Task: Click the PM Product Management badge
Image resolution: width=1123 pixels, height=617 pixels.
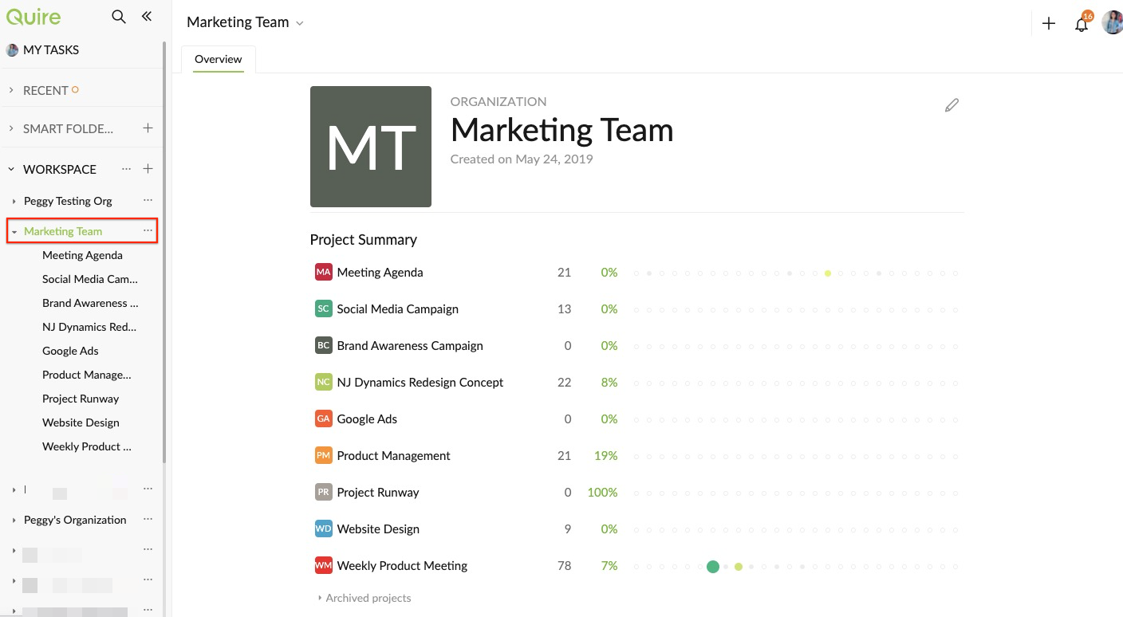Action: pyautogui.click(x=323, y=455)
